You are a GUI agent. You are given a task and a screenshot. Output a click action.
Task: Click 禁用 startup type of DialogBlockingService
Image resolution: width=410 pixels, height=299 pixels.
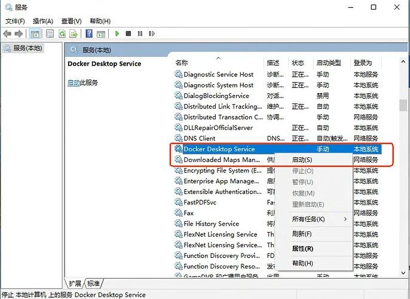pos(323,96)
